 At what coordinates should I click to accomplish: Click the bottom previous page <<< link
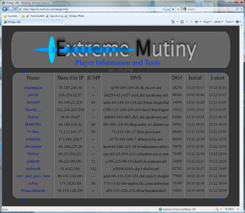pos(25,200)
